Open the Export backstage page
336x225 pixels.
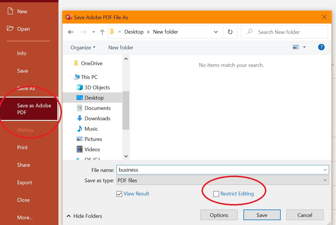24,182
